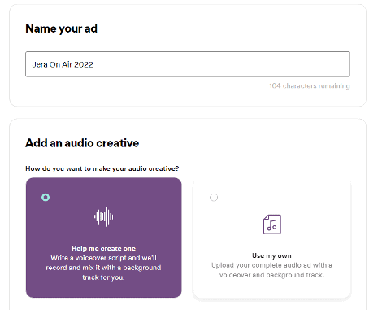Click the 'Add an audio creative' heading

tap(82, 143)
